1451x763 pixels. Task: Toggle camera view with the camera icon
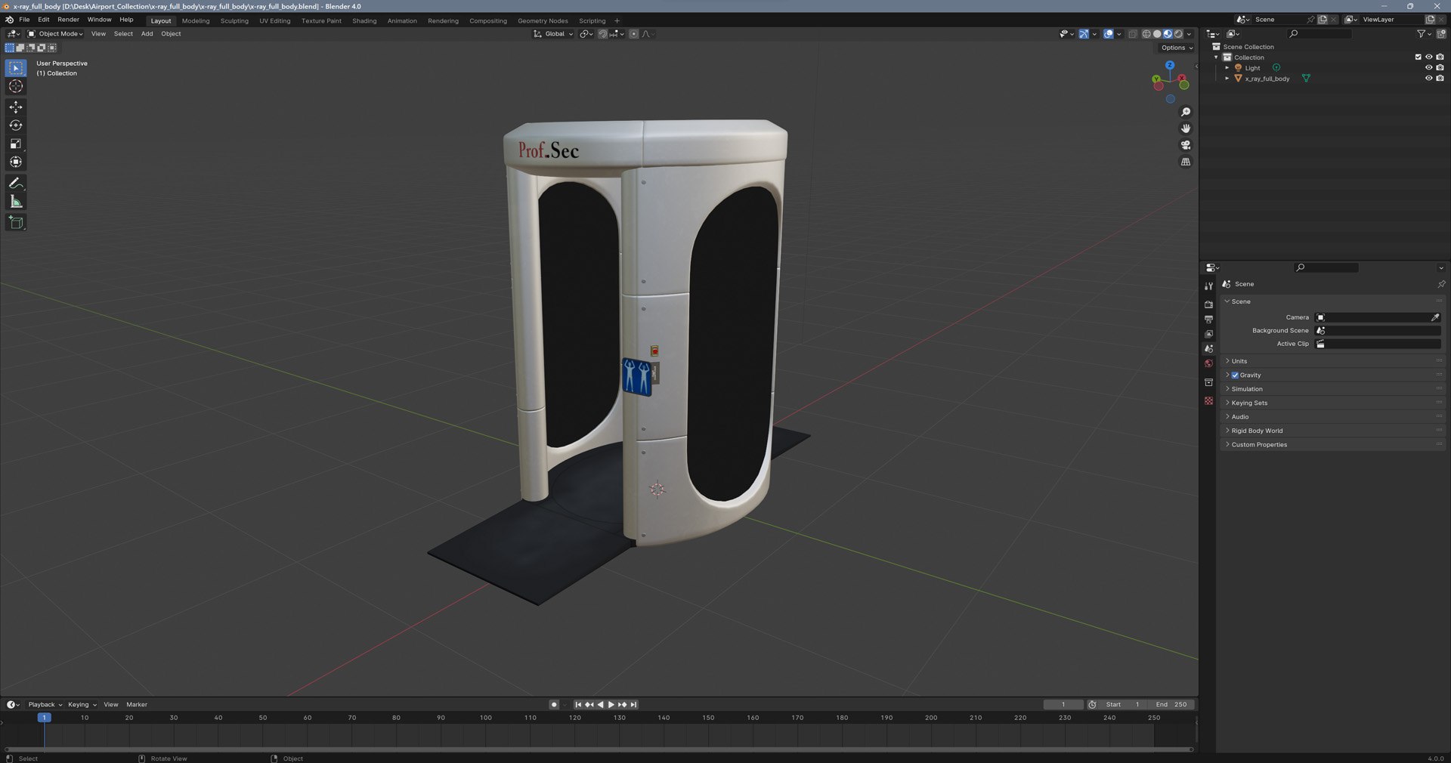click(x=1186, y=145)
